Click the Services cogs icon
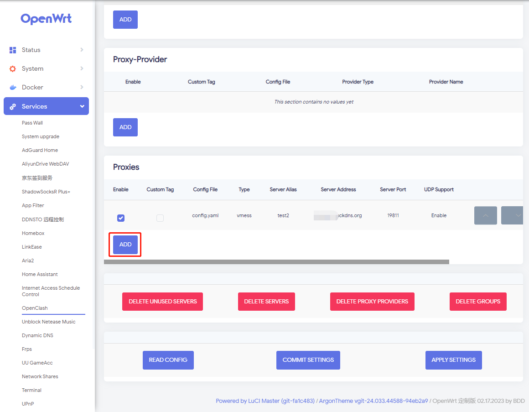Screen dimensions: 529x412 point(13,107)
